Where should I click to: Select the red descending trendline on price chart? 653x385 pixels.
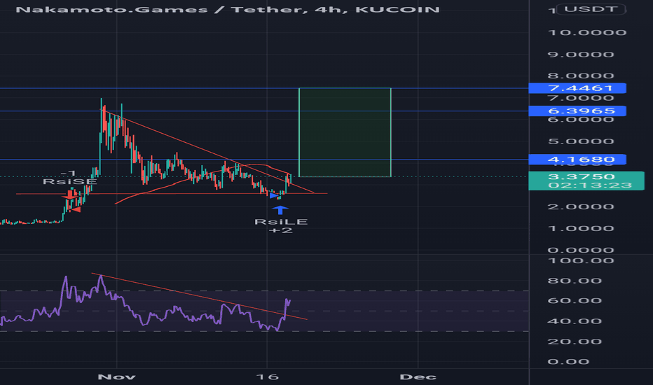point(208,152)
